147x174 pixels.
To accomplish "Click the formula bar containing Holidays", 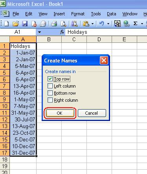I will [x=107, y=32].
